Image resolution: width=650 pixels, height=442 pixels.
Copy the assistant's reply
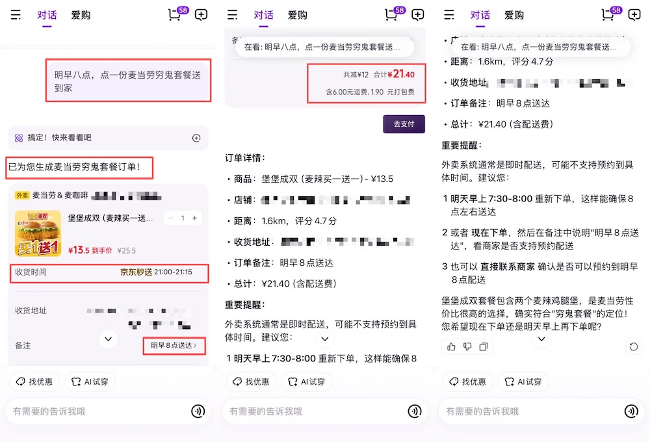click(x=484, y=346)
